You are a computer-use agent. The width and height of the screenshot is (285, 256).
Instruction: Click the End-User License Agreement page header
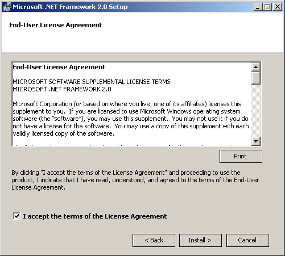coord(56,25)
